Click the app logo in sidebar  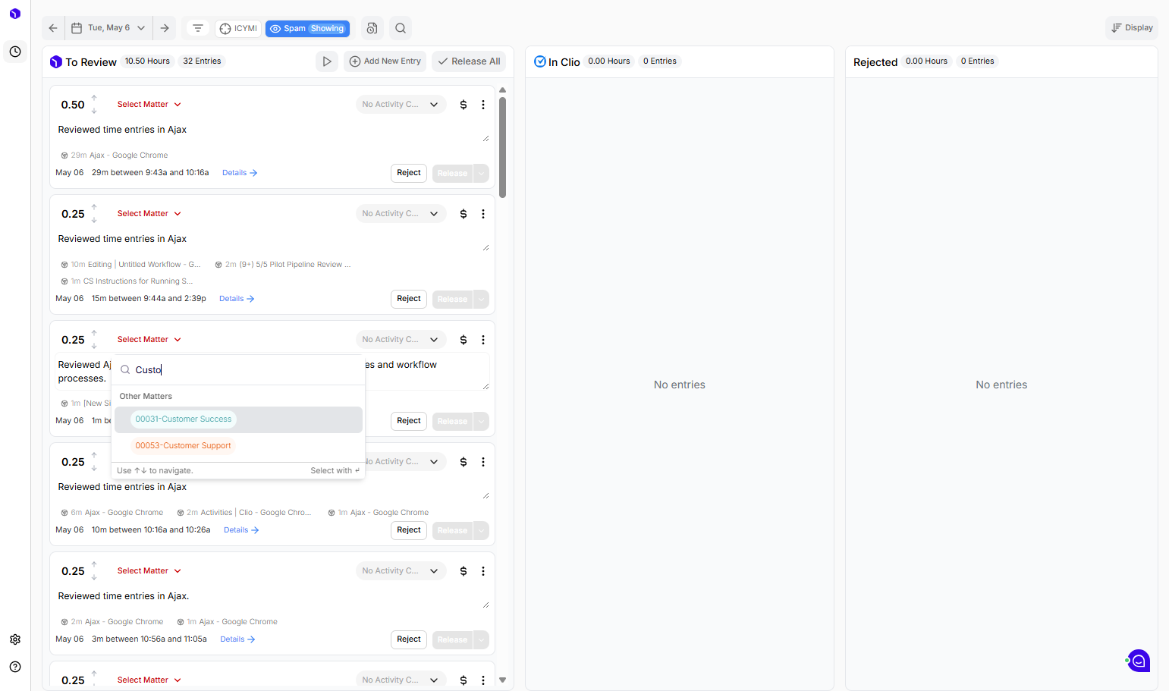point(15,14)
